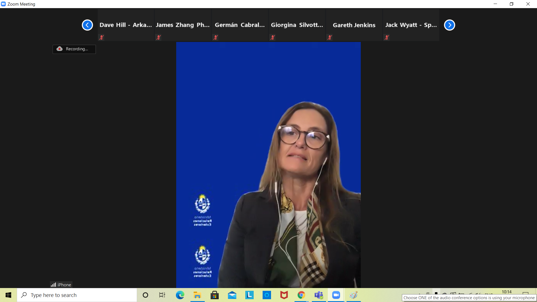Screen dimensions: 537x302
Task: Click muted mic icon on Giorgina Silvott tile
Action: pyautogui.click(x=273, y=37)
